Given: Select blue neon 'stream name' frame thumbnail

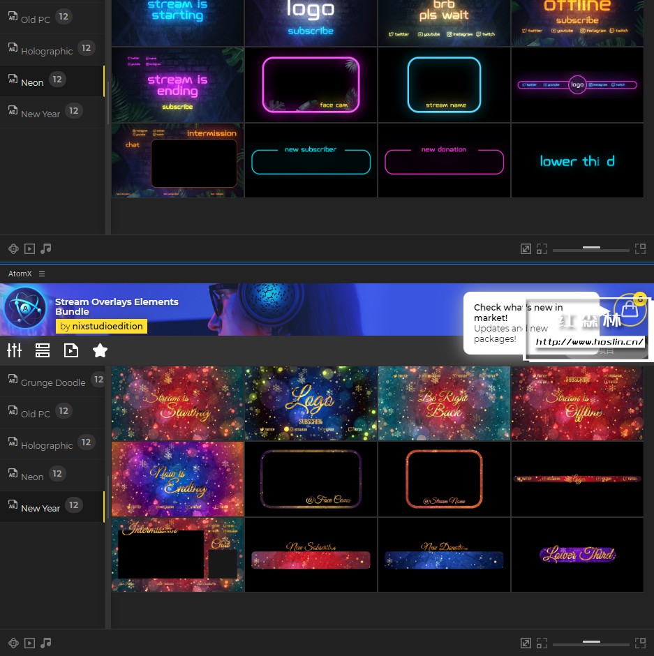Looking at the screenshot, I should point(444,84).
